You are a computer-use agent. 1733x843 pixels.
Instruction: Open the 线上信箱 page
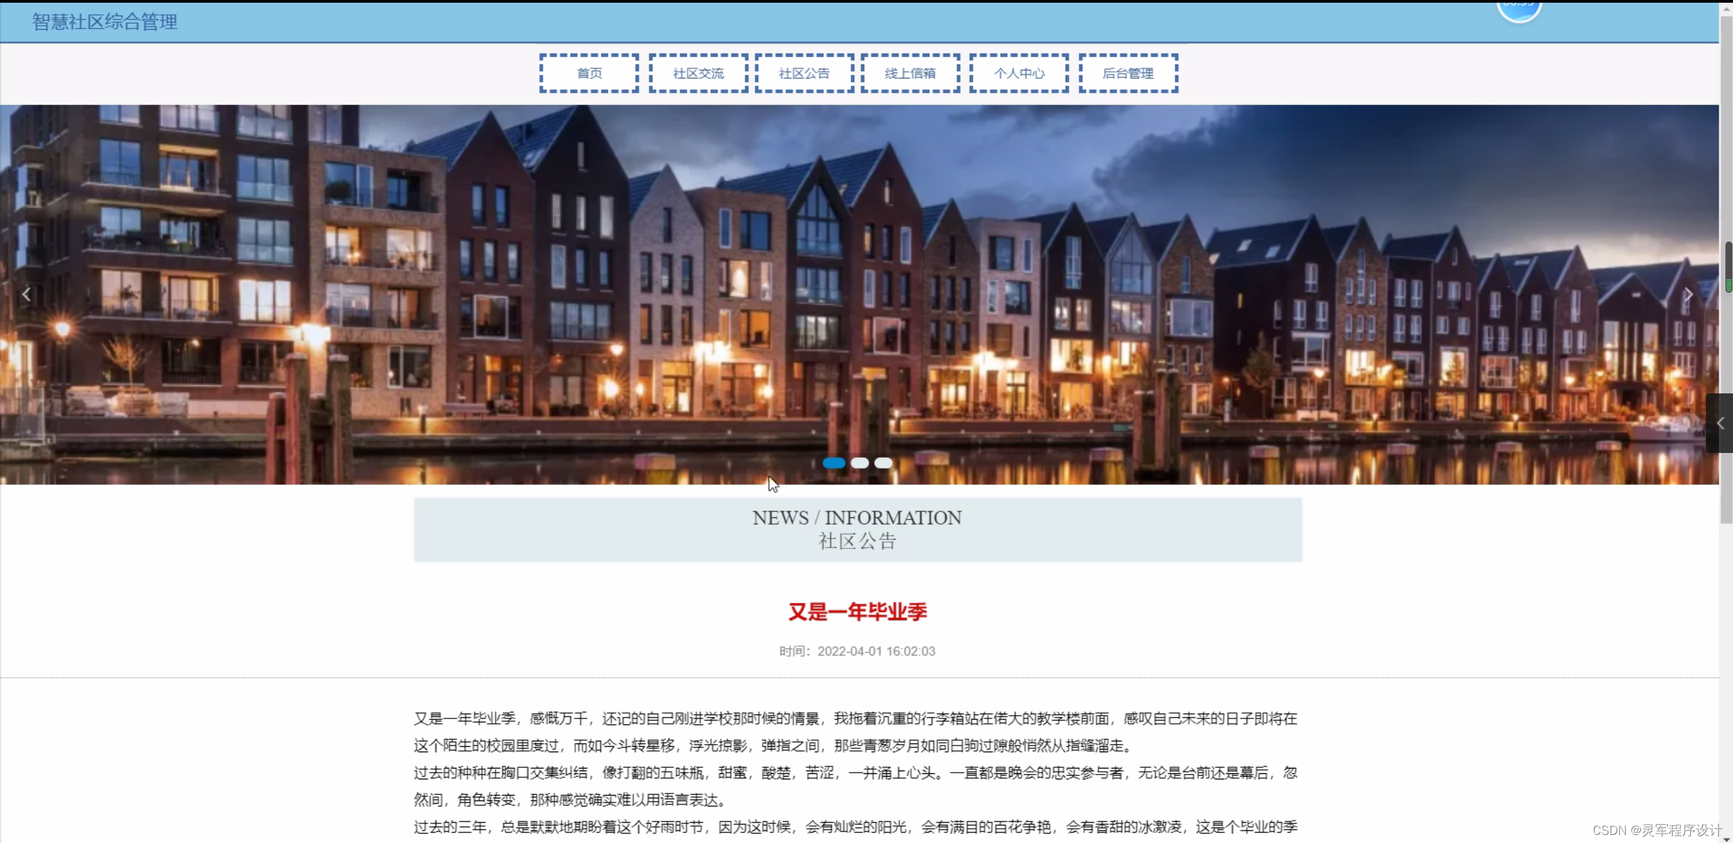(x=910, y=73)
